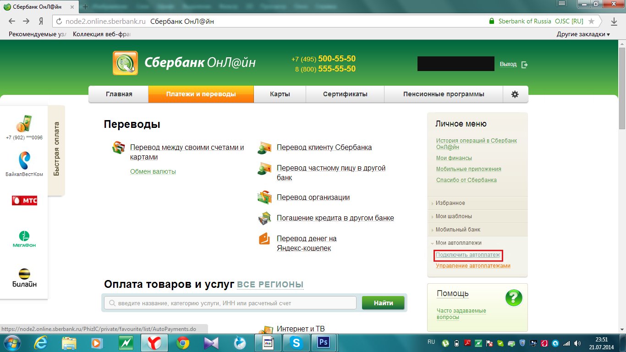Open the Обмен валюты link

click(153, 171)
